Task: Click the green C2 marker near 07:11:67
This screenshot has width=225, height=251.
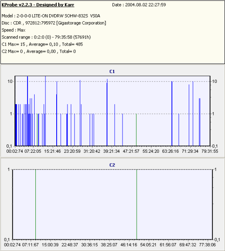Action: click(x=35, y=205)
